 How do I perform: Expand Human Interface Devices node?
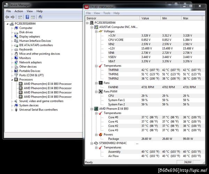point(12,41)
